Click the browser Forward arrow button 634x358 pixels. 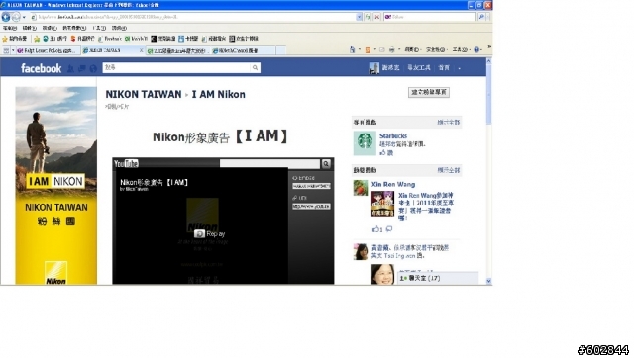pos(16,17)
